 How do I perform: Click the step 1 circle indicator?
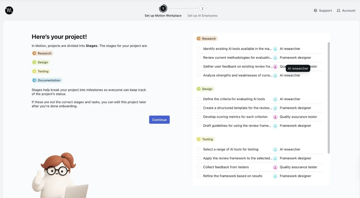163,8
